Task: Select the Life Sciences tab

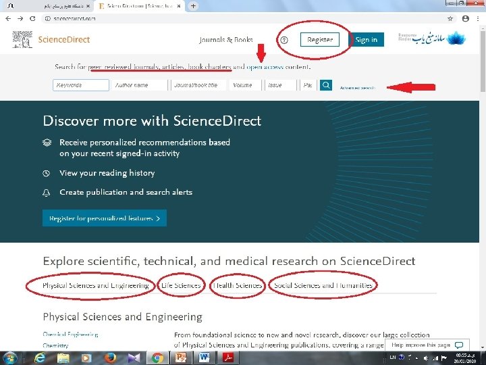Action: 181,285
